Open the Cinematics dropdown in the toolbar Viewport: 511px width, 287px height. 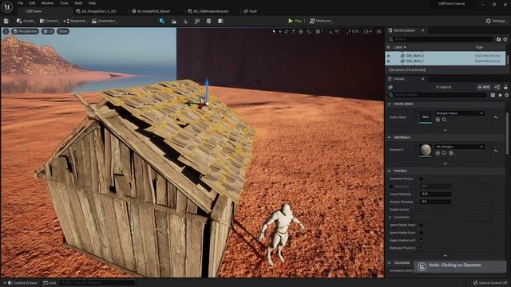coord(104,22)
